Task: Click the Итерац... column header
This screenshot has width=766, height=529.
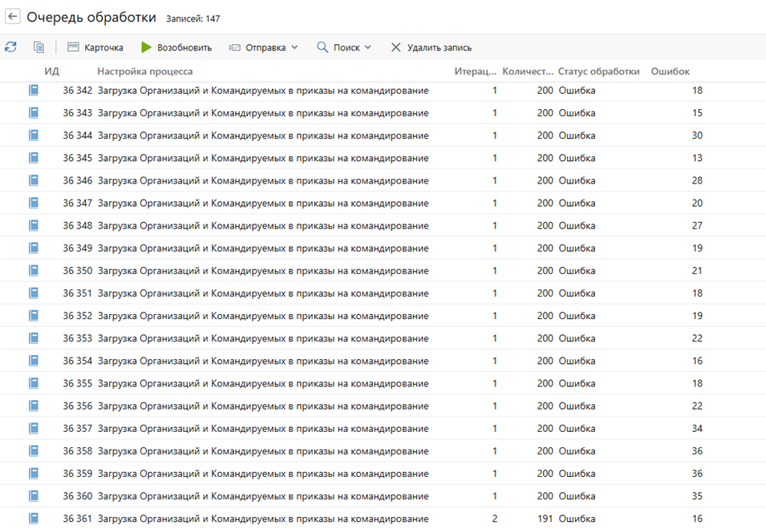Action: click(476, 71)
